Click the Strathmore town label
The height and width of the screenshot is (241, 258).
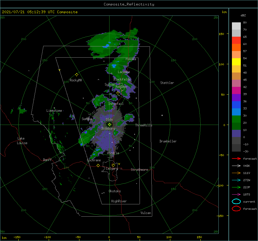coord(139,170)
